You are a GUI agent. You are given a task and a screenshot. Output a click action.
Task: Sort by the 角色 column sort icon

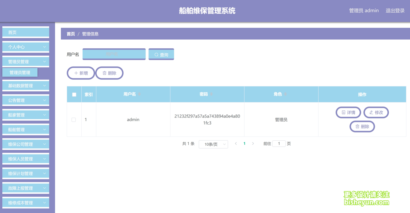286,94
